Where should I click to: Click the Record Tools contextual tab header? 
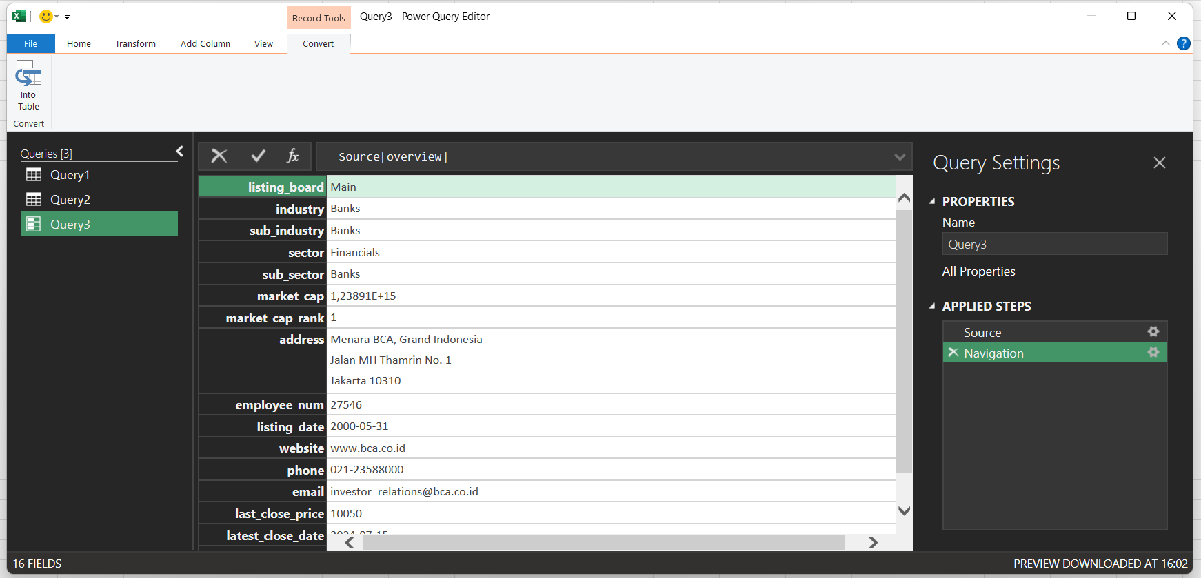(319, 18)
